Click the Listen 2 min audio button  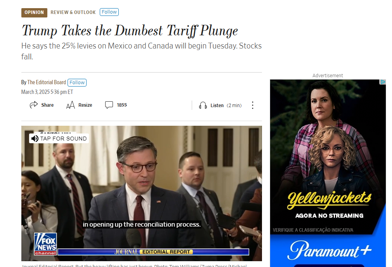click(220, 106)
